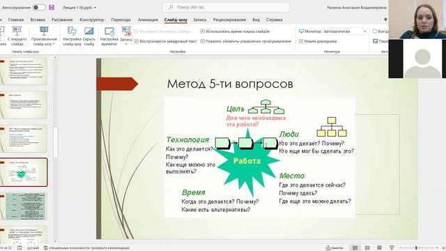
Task: Click the Запись record icon
Action: [126, 31]
